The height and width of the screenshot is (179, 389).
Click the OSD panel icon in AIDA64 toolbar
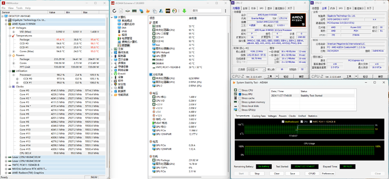[x=168, y=11]
